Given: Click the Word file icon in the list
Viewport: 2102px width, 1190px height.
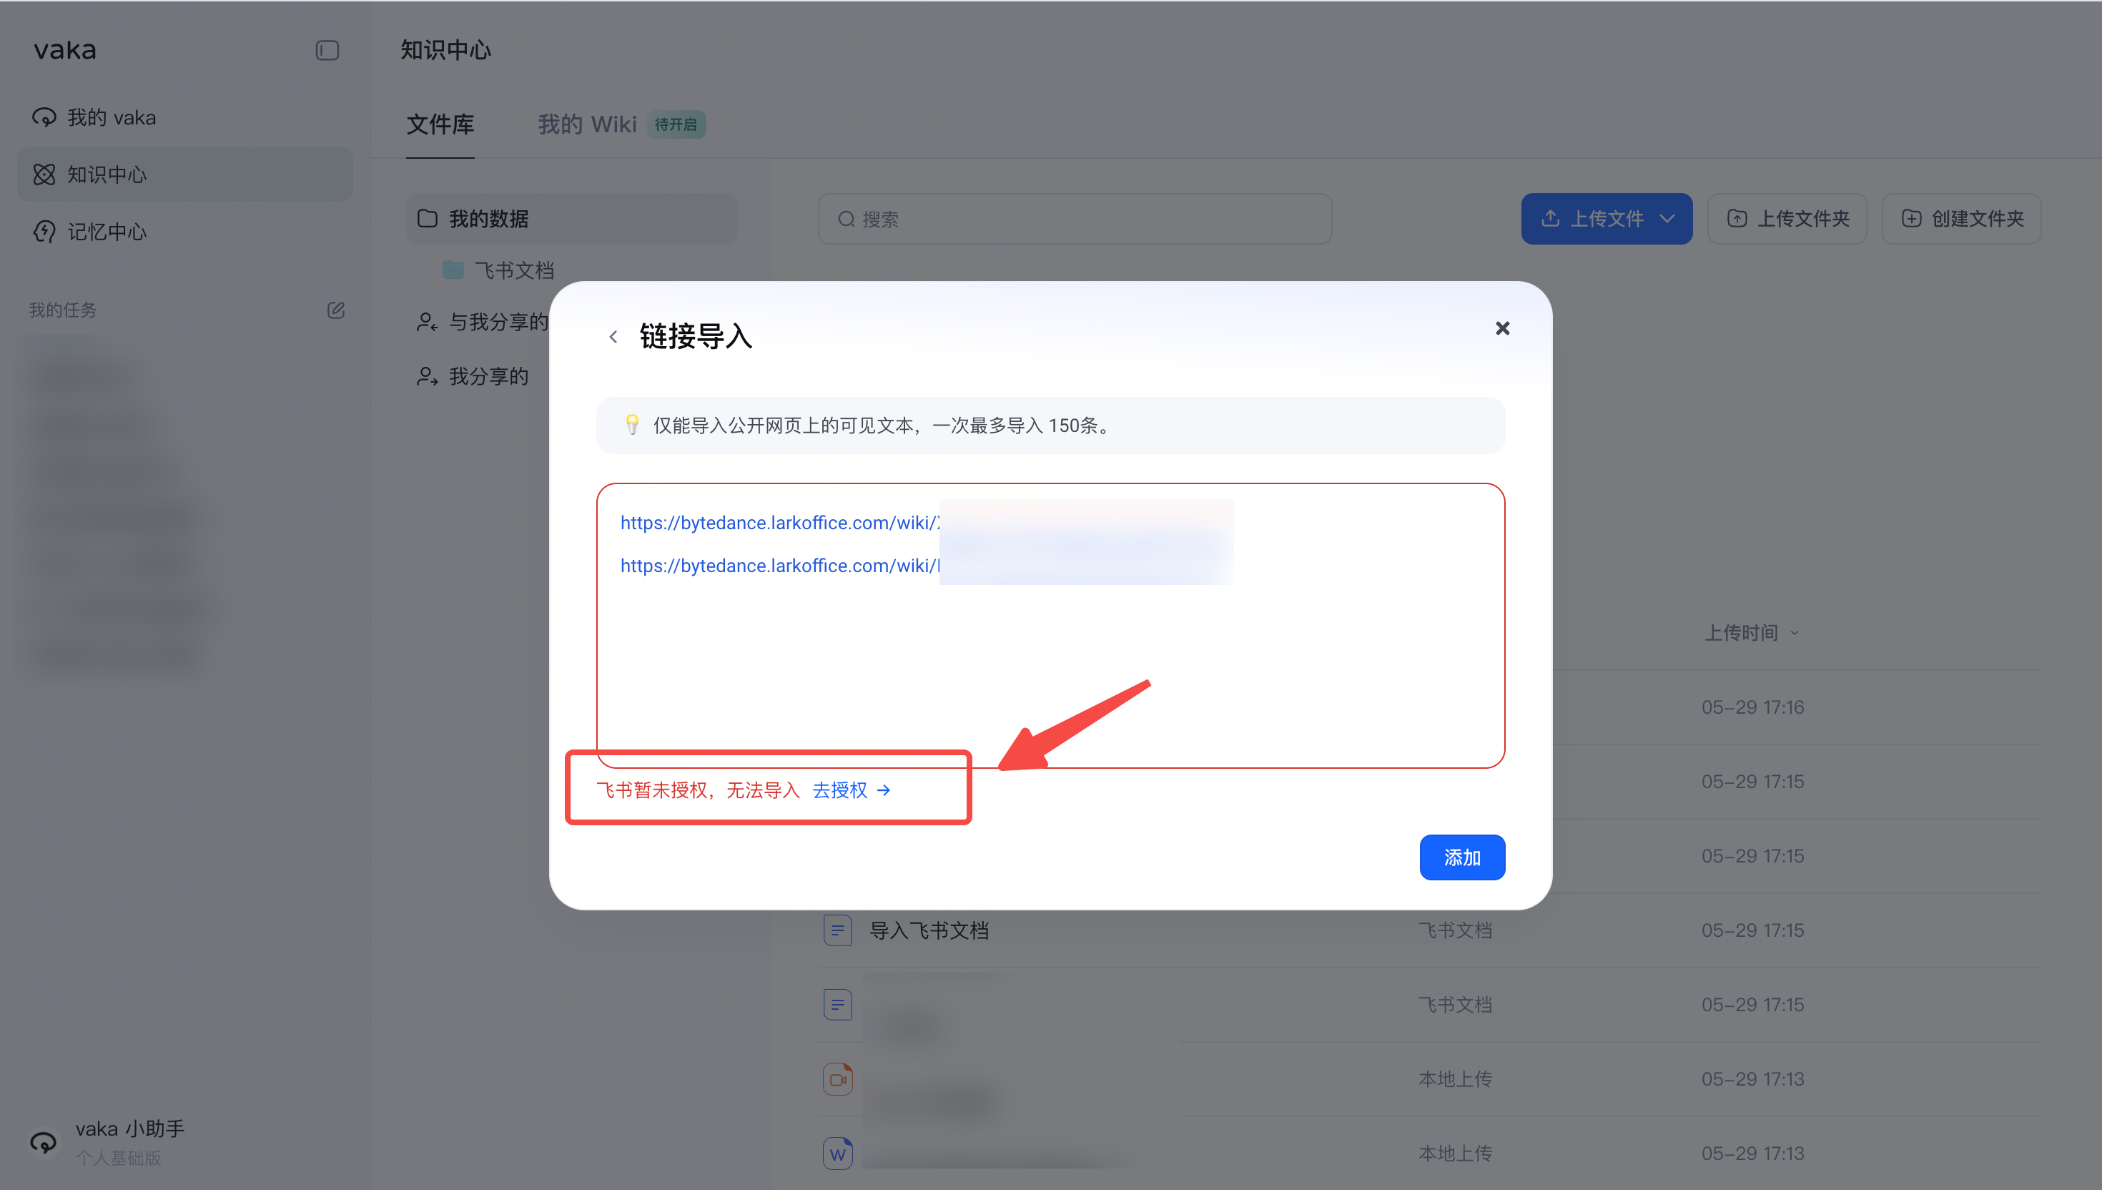Looking at the screenshot, I should click(x=837, y=1154).
